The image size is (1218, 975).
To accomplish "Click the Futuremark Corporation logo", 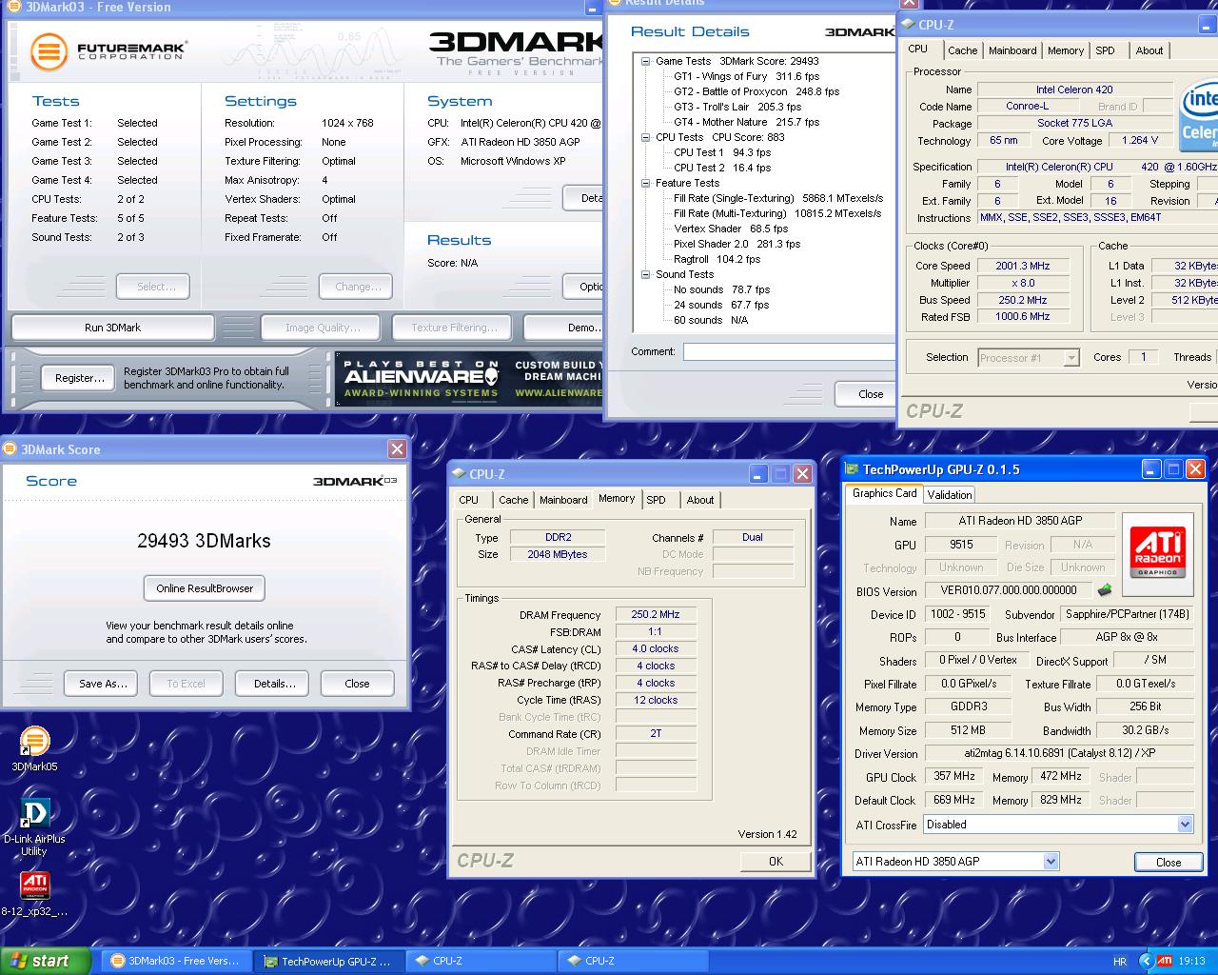I will (108, 51).
